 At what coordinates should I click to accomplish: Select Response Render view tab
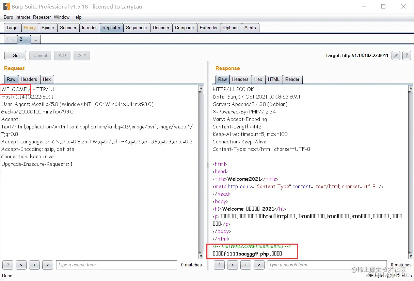point(292,79)
